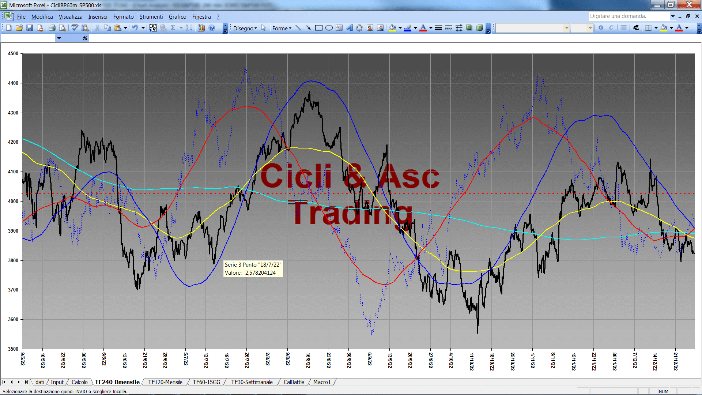Screen dimensions: 702x395
Task: Insert a function with the fx button
Action: pyautogui.click(x=85, y=38)
